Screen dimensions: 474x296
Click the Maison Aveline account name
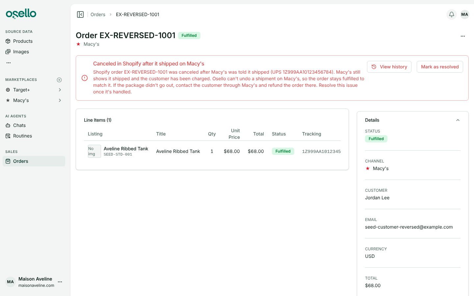[x=35, y=279]
